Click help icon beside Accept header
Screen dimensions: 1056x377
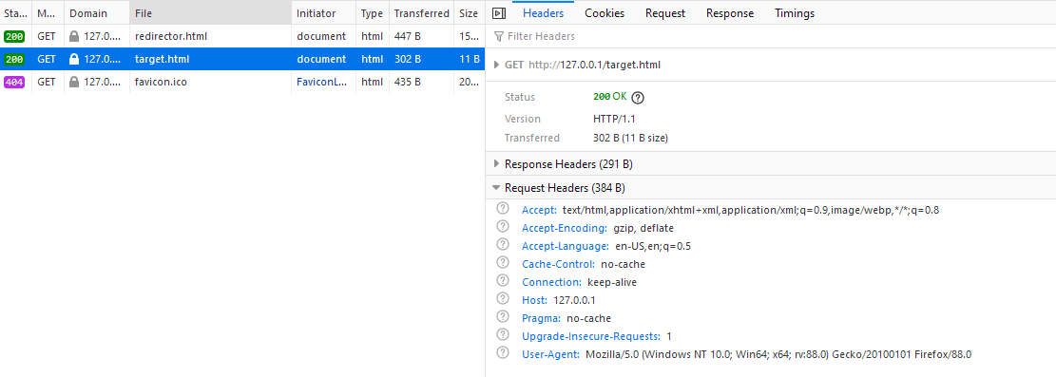click(x=502, y=209)
